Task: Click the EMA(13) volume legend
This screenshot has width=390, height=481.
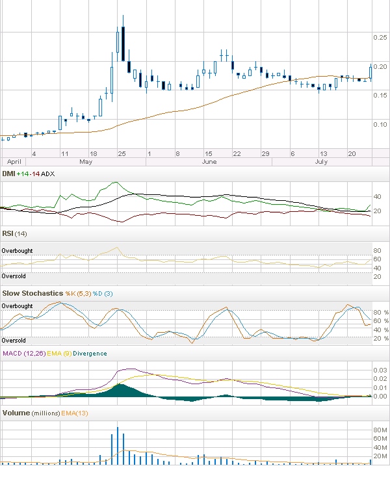Action: pyautogui.click(x=75, y=413)
